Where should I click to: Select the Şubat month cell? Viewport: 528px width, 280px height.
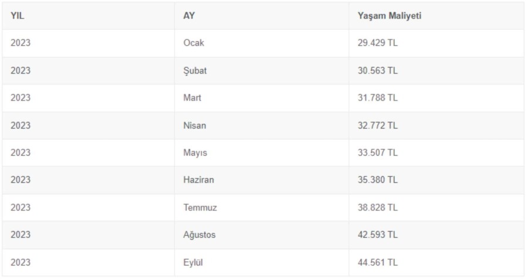pos(195,70)
